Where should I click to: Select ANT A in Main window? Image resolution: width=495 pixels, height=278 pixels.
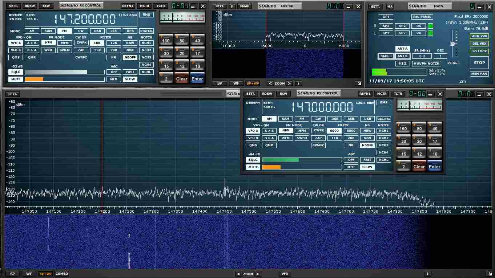402,49
